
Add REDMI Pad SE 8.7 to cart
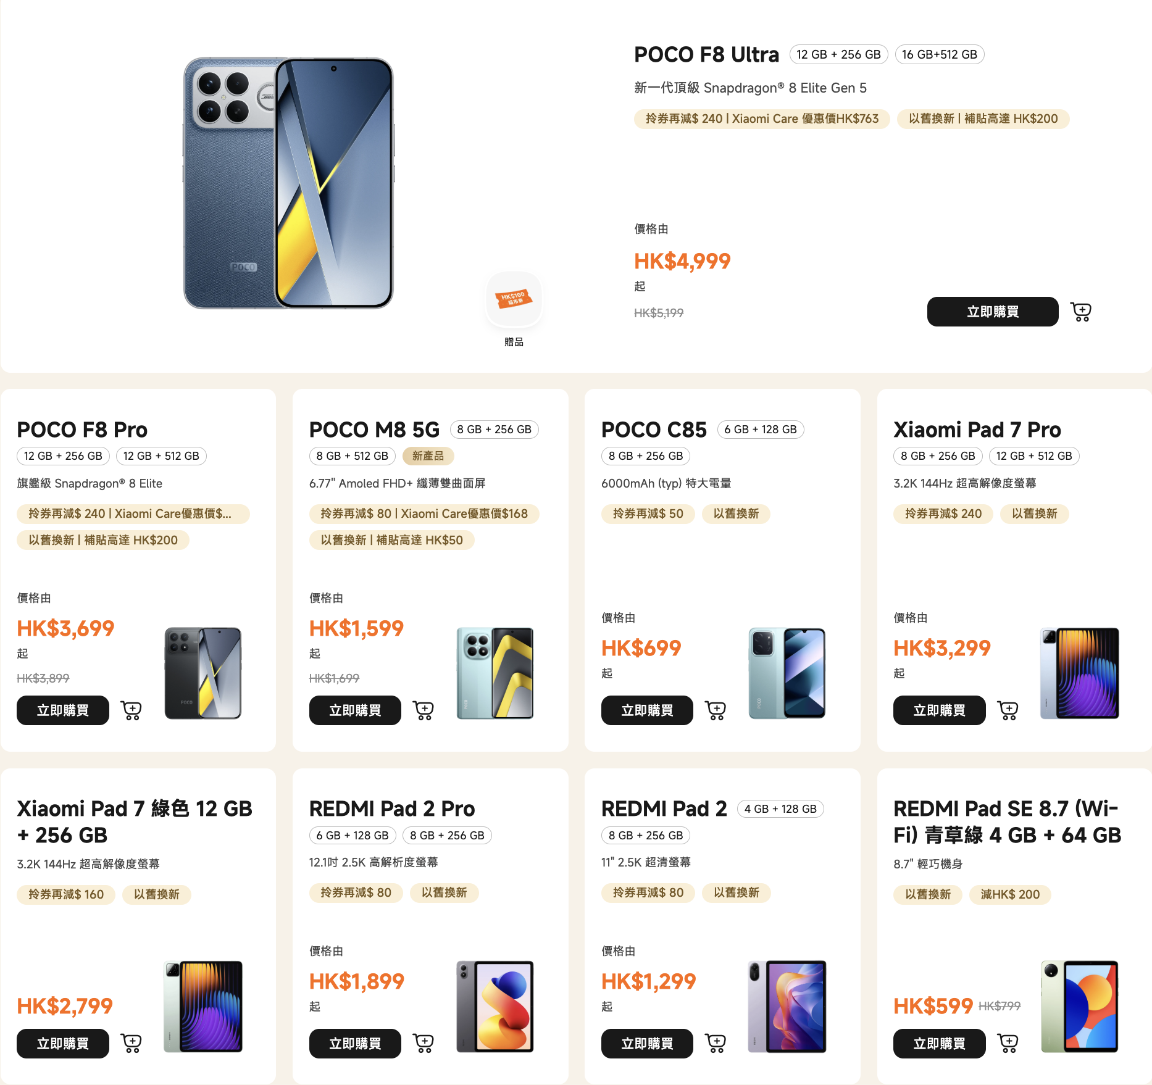tap(1008, 1043)
